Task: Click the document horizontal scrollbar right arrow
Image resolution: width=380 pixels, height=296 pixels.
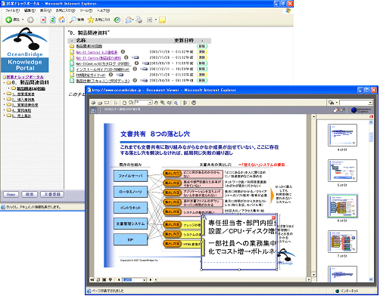Action: [x=309, y=279]
